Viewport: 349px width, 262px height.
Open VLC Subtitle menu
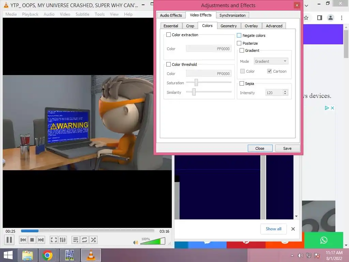[82, 14]
